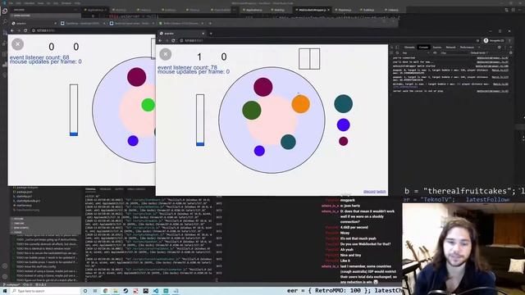
Task: Open the Chrome three-dot menu
Action: coord(509,40)
